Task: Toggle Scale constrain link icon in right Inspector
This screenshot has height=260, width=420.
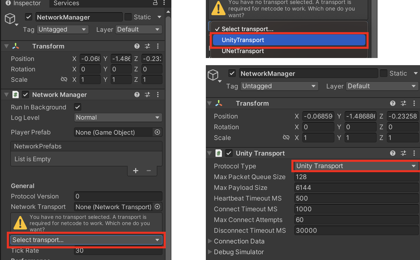Action: [286, 137]
